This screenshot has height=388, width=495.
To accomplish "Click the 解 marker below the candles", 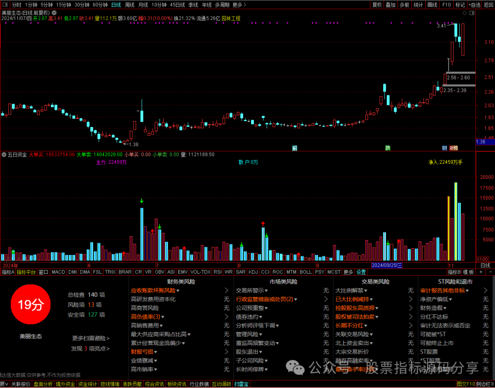I will tap(295, 148).
